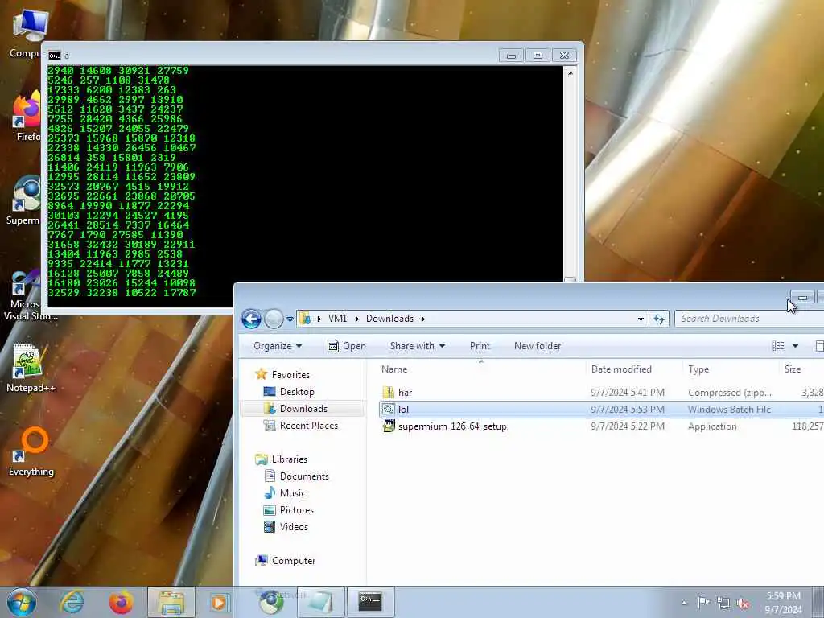Viewport: 824px width, 618px height.
Task: Click VM1 in address breadcrumb
Action: (x=337, y=319)
